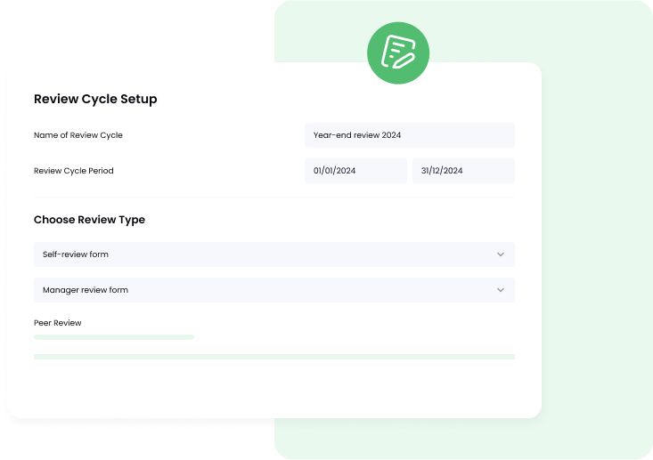Click the Name of Review Cycle label
The width and height of the screenshot is (653, 460).
(78, 135)
